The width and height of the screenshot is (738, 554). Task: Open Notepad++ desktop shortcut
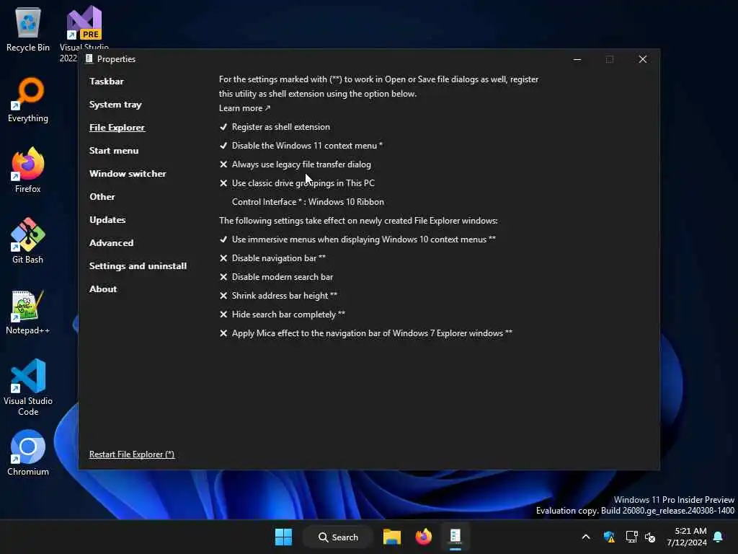[28, 312]
